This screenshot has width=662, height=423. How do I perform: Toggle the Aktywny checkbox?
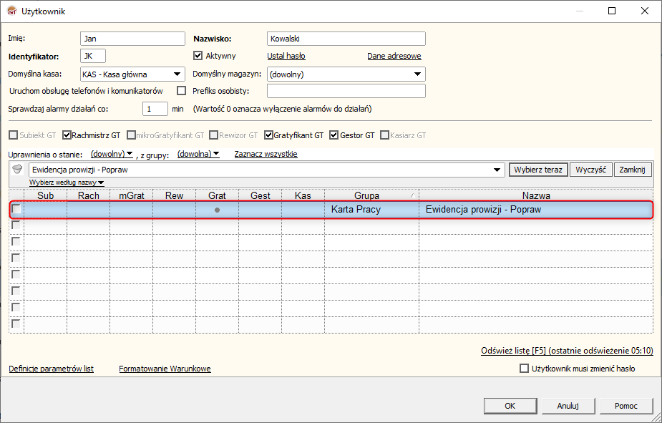coord(199,56)
